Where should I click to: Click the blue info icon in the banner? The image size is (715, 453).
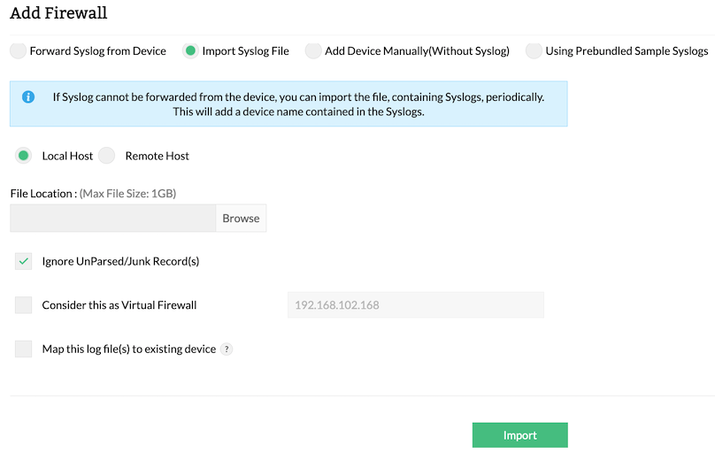(x=28, y=96)
